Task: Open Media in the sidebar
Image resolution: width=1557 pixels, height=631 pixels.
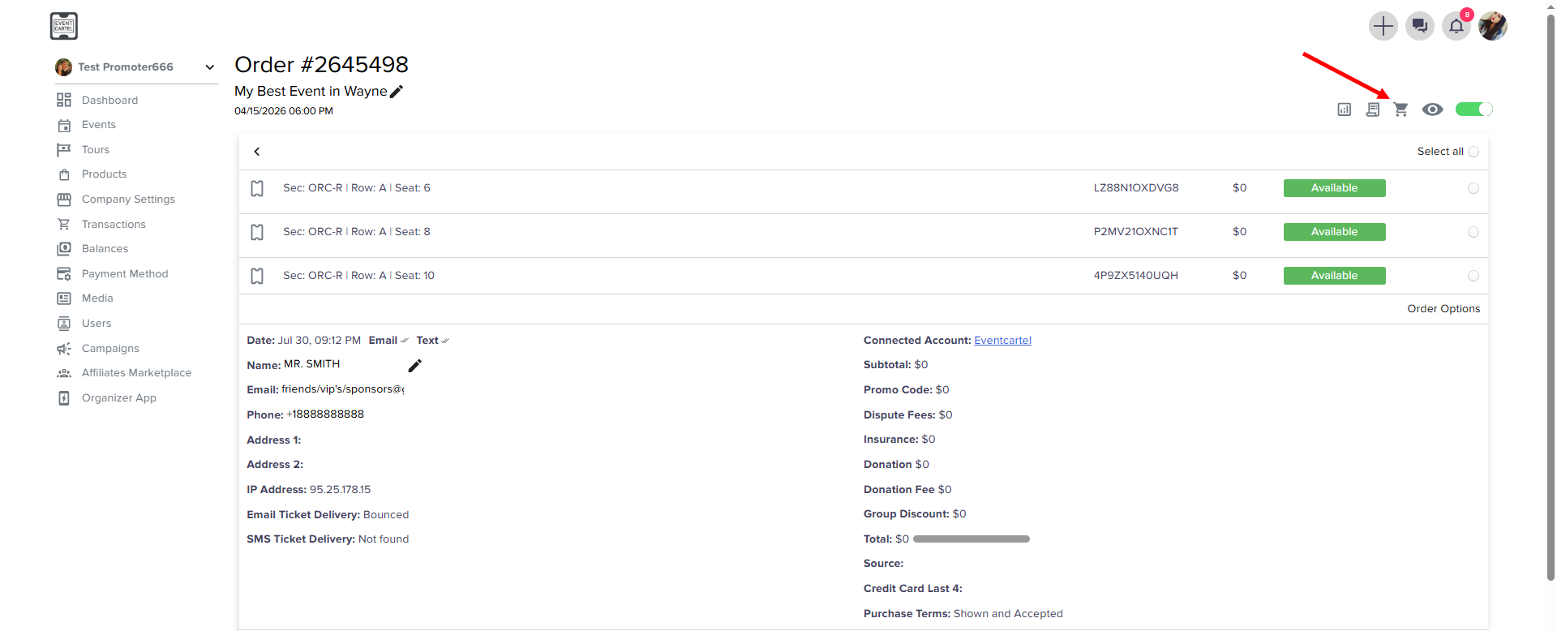Action: pos(97,298)
